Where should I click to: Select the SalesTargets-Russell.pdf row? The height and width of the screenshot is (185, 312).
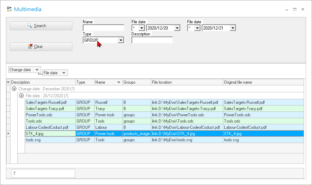click(x=50, y=102)
